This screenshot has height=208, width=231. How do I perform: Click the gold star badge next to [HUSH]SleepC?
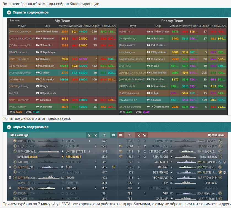(x=15, y=141)
